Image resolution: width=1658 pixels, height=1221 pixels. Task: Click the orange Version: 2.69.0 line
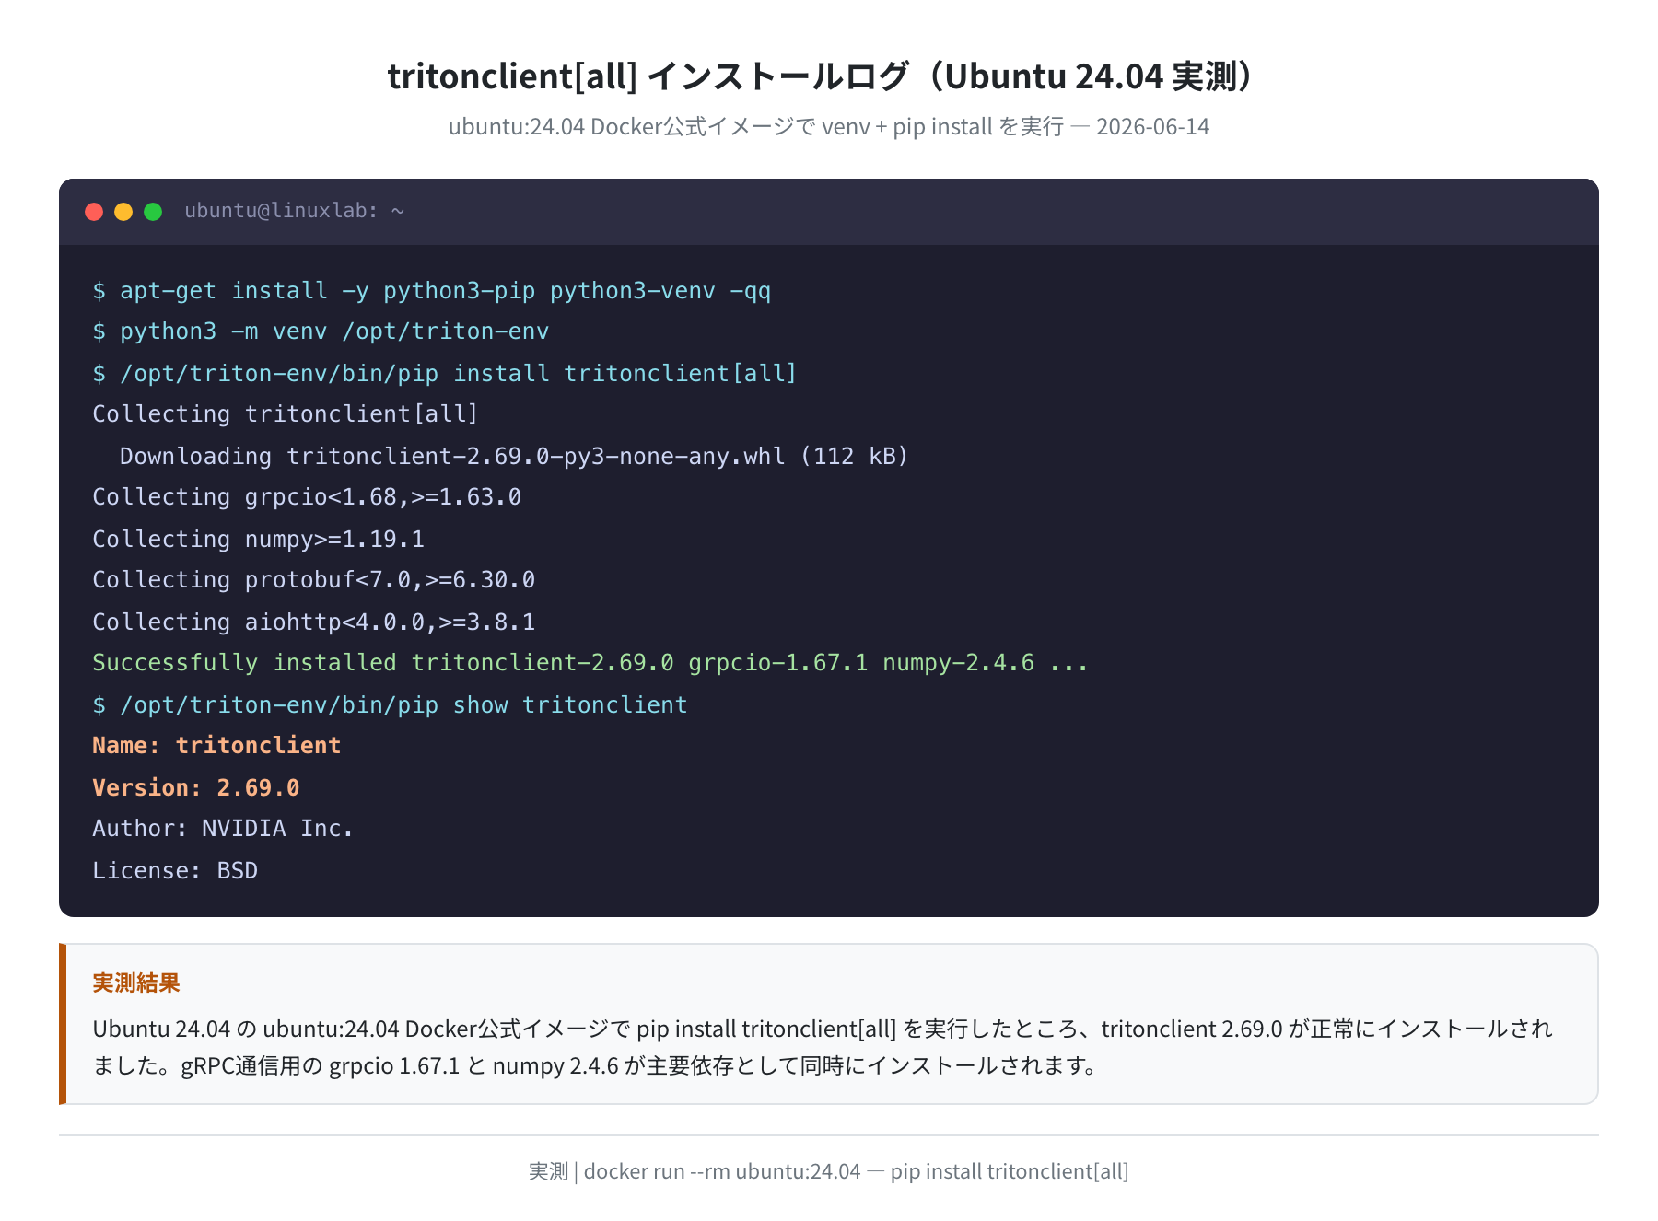(196, 787)
